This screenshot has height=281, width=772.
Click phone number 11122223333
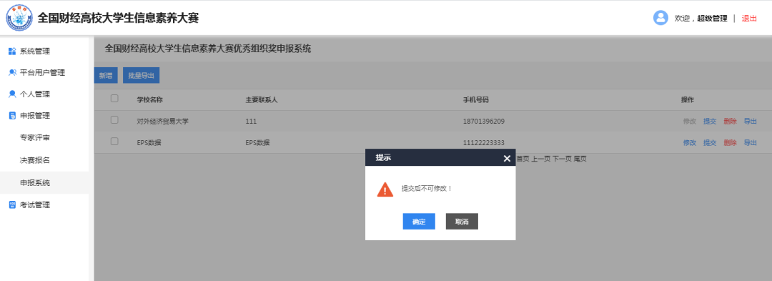(x=483, y=143)
